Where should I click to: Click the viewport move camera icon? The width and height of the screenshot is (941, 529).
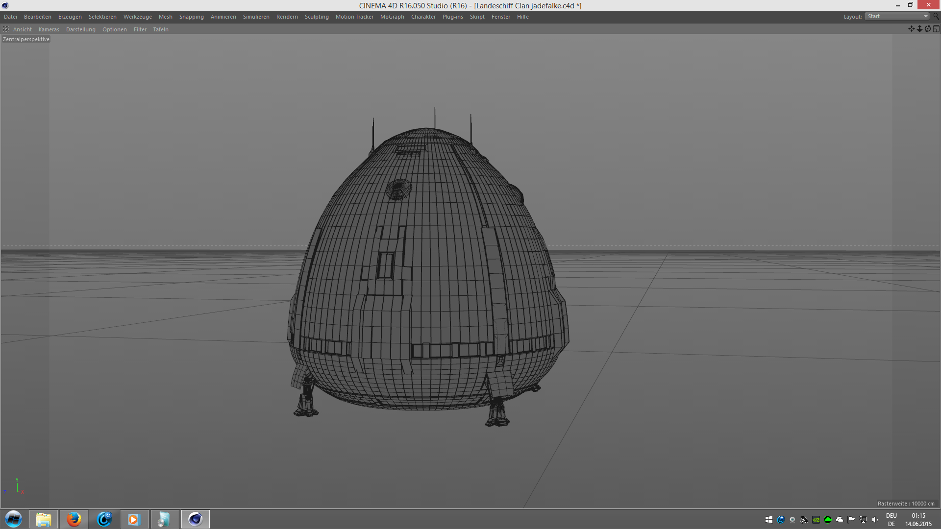(x=911, y=29)
